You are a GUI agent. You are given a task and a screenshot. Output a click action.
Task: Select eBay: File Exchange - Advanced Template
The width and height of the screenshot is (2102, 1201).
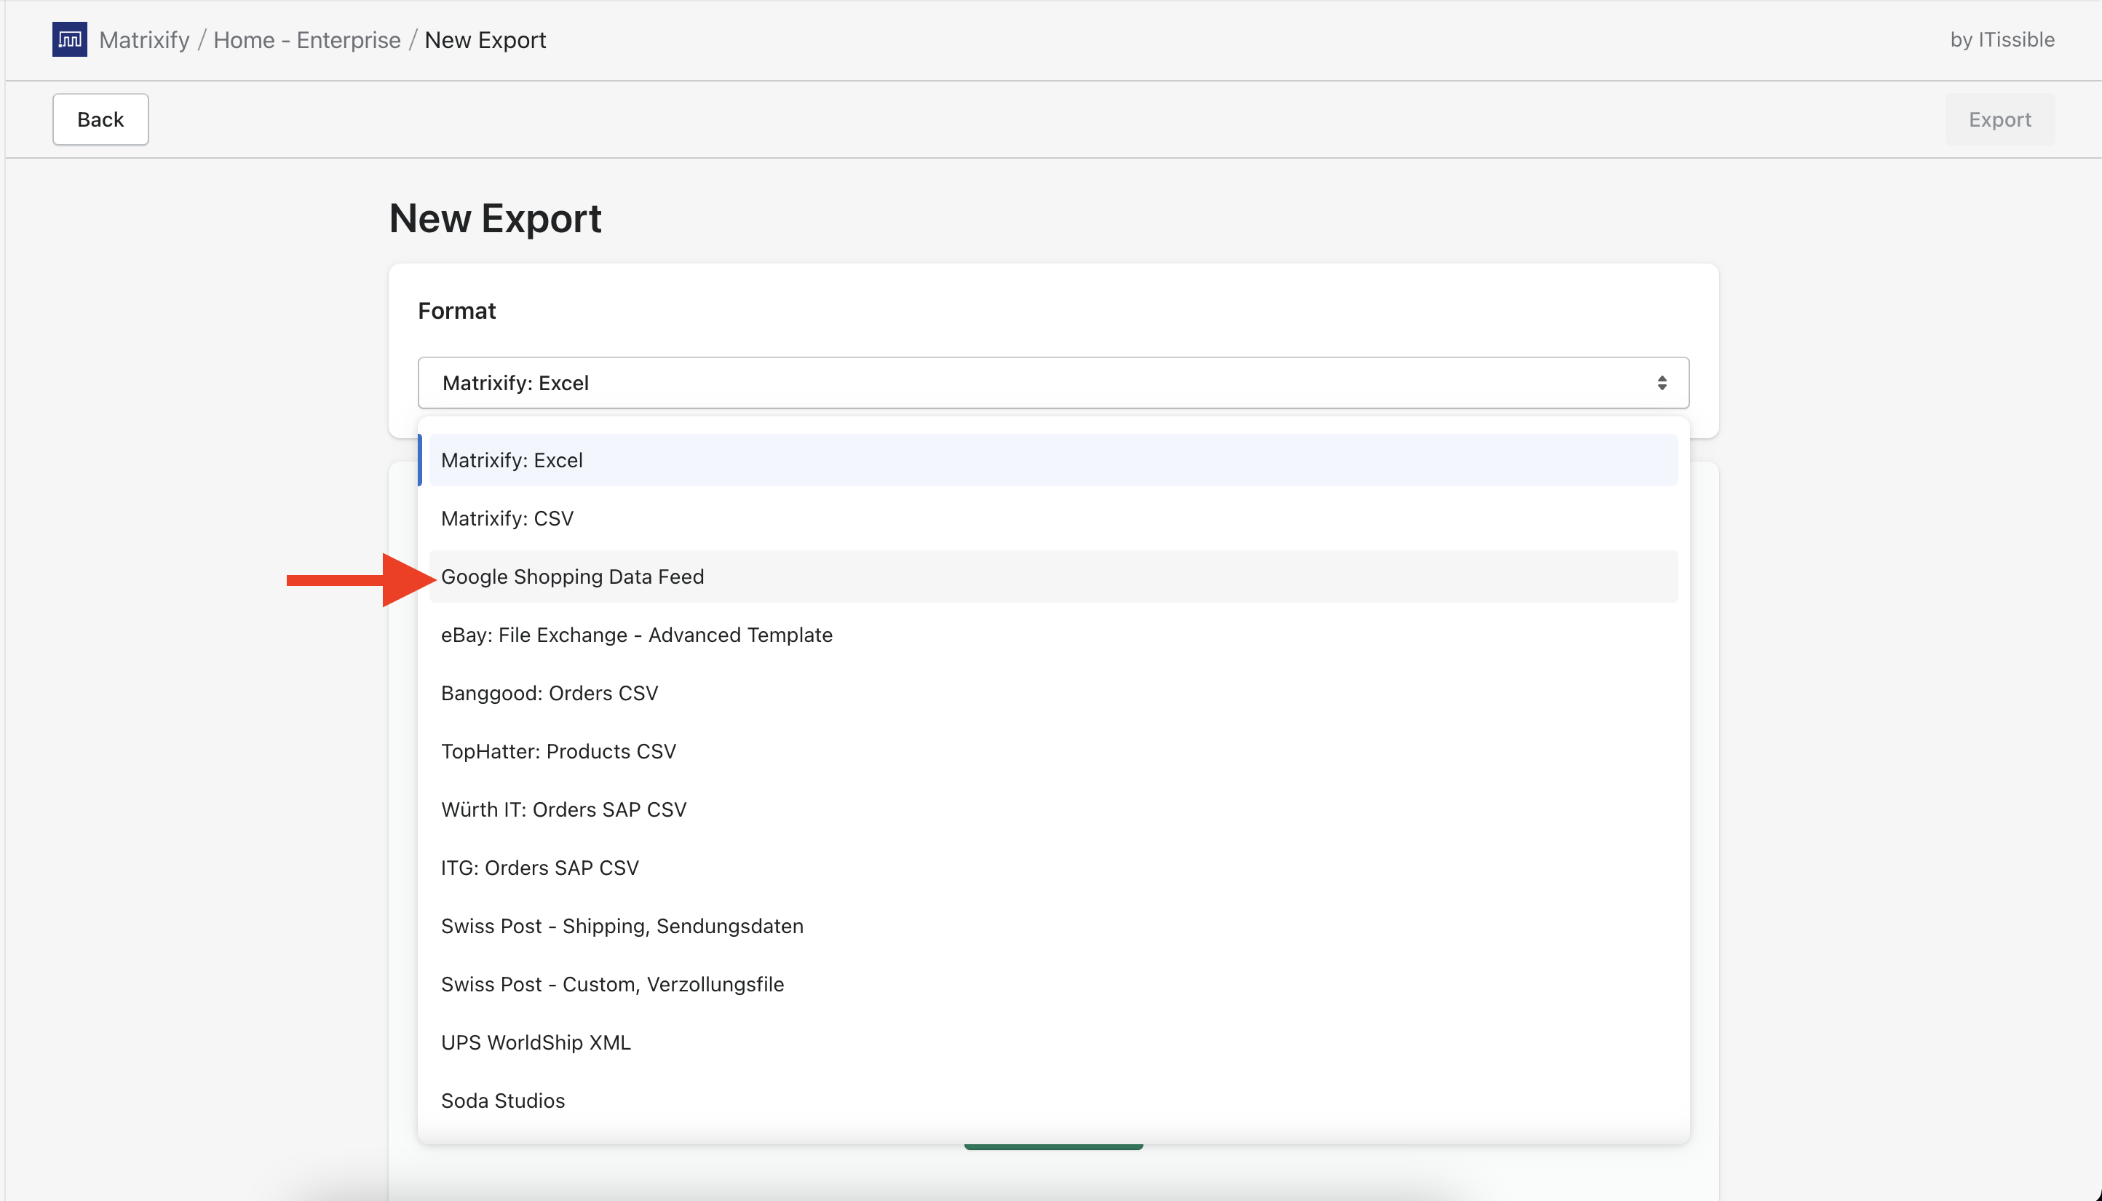coord(637,635)
